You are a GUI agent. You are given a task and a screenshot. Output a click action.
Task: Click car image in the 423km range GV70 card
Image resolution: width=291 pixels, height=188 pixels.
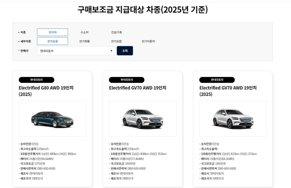(x=233, y=118)
